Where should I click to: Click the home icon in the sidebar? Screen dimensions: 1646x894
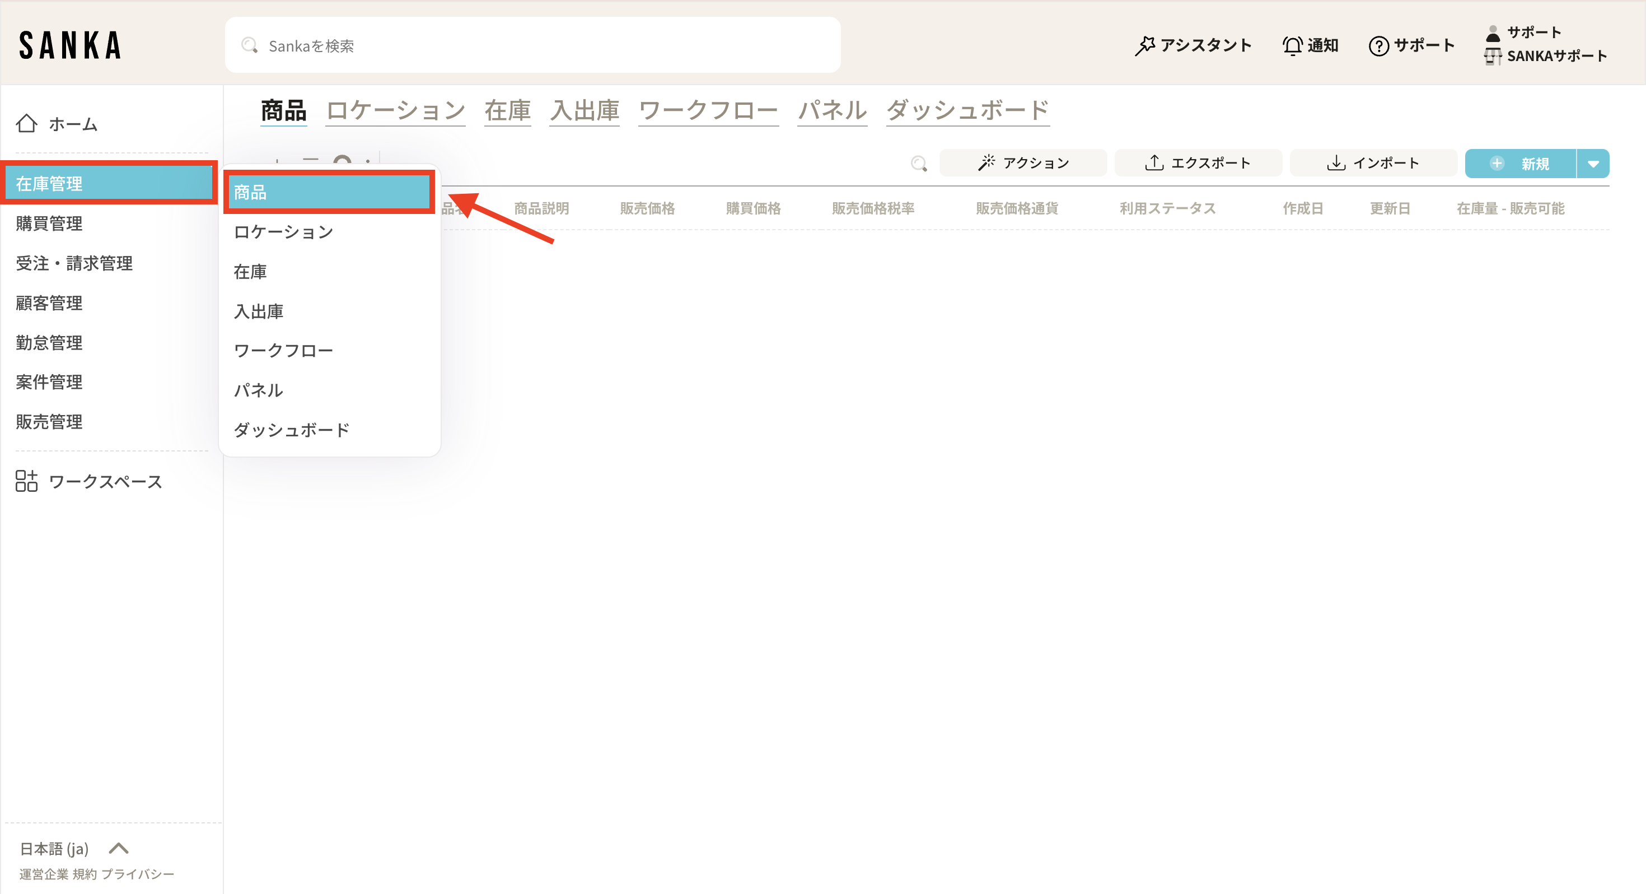pos(26,123)
